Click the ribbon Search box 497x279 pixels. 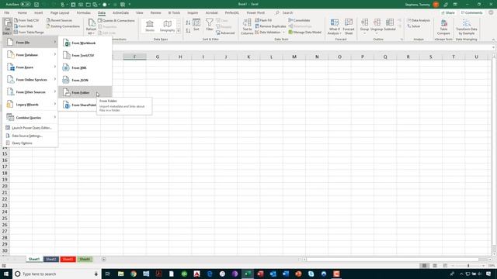(287, 12)
